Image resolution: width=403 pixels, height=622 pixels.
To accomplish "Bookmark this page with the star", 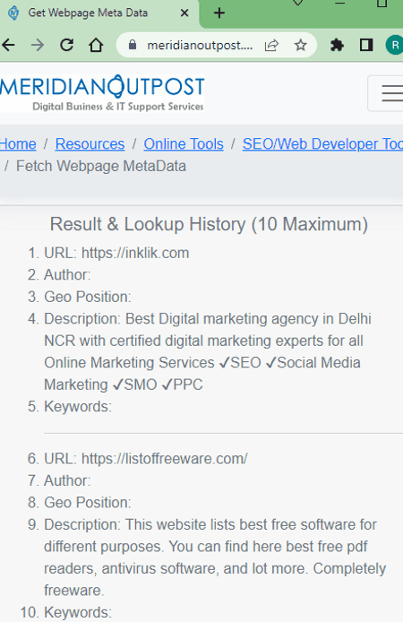I will click(301, 45).
